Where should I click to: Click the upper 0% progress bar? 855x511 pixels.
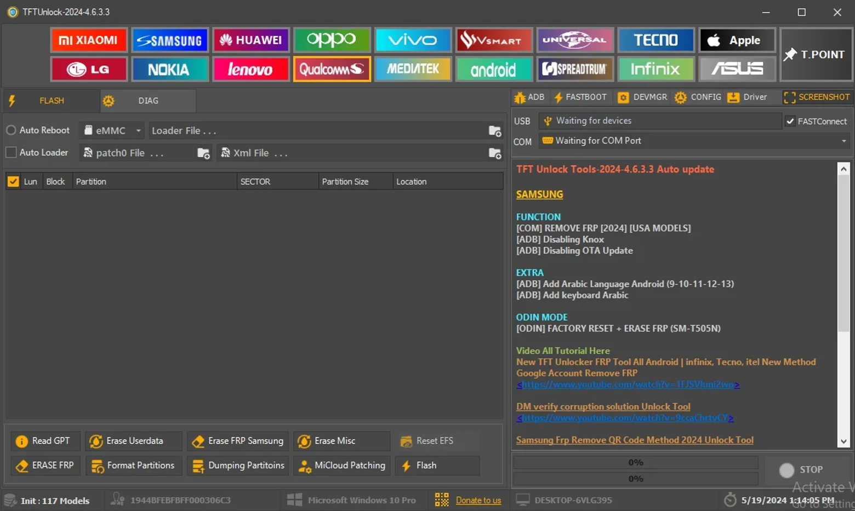point(635,463)
